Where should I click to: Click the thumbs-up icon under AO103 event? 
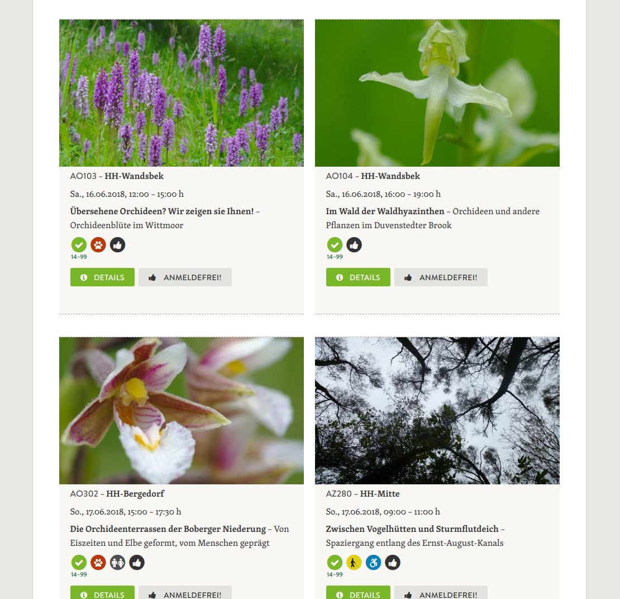click(117, 244)
